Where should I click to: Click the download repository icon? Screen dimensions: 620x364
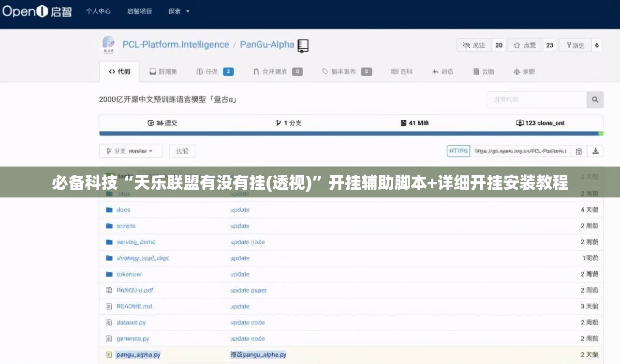coord(595,151)
